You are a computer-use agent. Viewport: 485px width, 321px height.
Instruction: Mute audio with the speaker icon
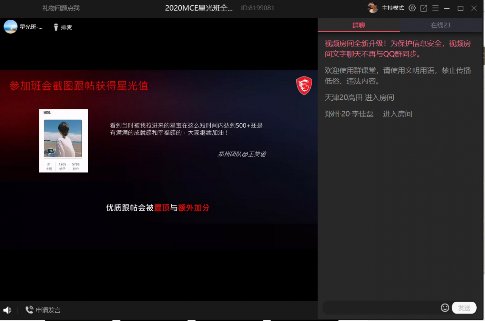[7, 310]
